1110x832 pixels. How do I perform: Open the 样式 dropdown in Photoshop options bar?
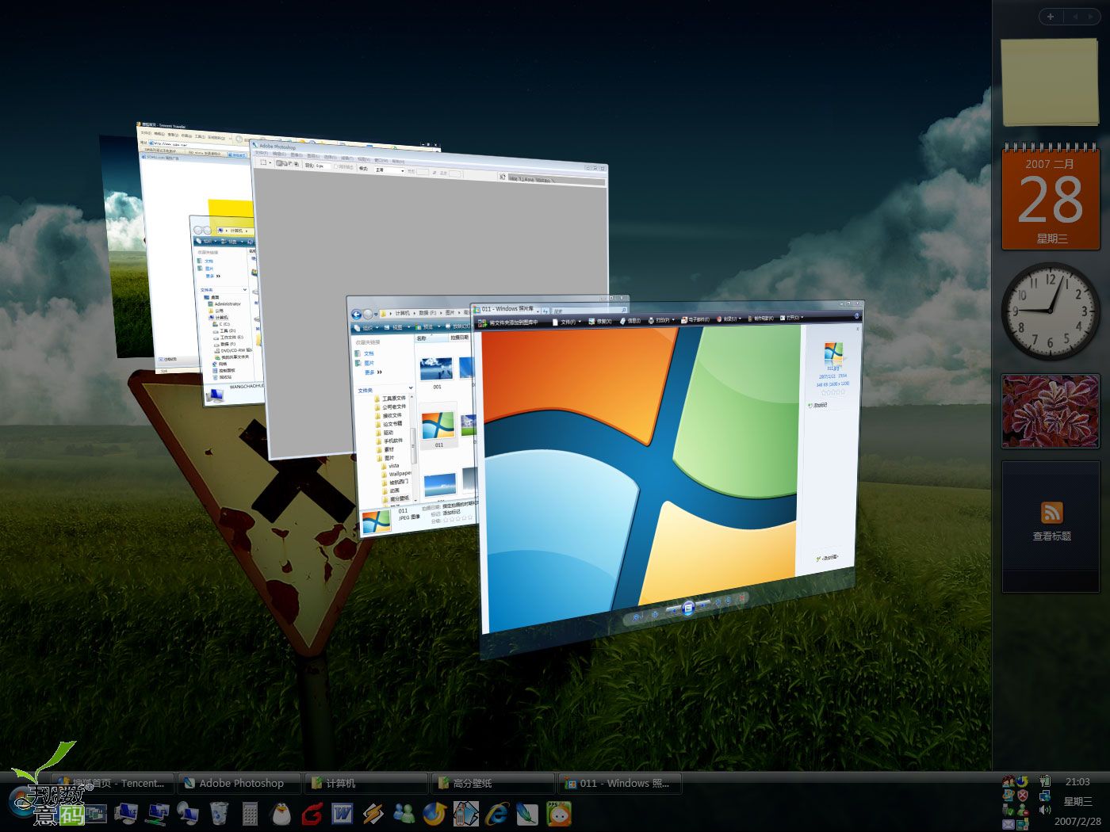(389, 170)
